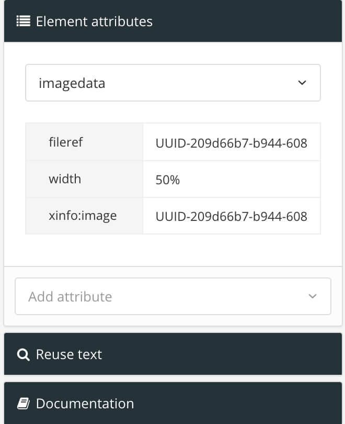
Task: Click the fileref UUID value to edit it
Action: 232,142
